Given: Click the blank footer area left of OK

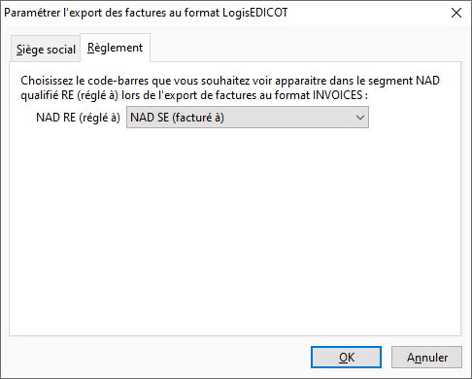Looking at the screenshot, I should point(155,357).
